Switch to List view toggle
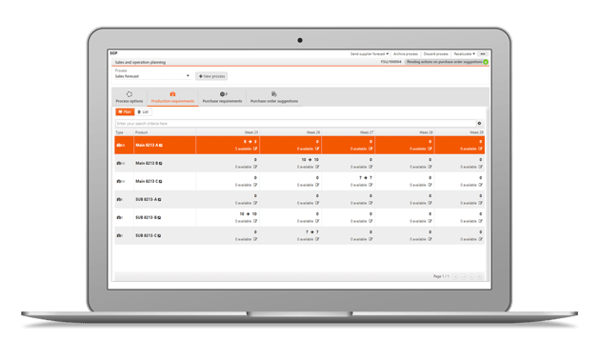599x361 pixels. pos(143,112)
